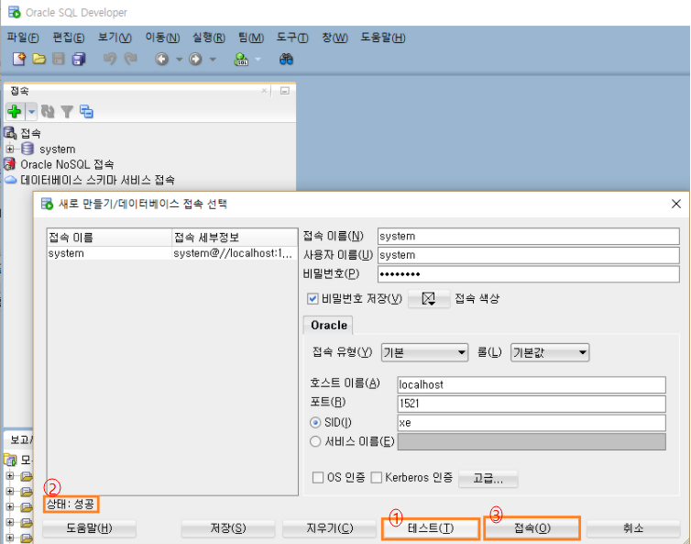Open the 접속 색상 color picker button

click(x=428, y=299)
